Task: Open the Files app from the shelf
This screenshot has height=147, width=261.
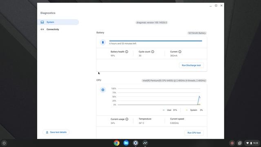Action: coord(126,143)
